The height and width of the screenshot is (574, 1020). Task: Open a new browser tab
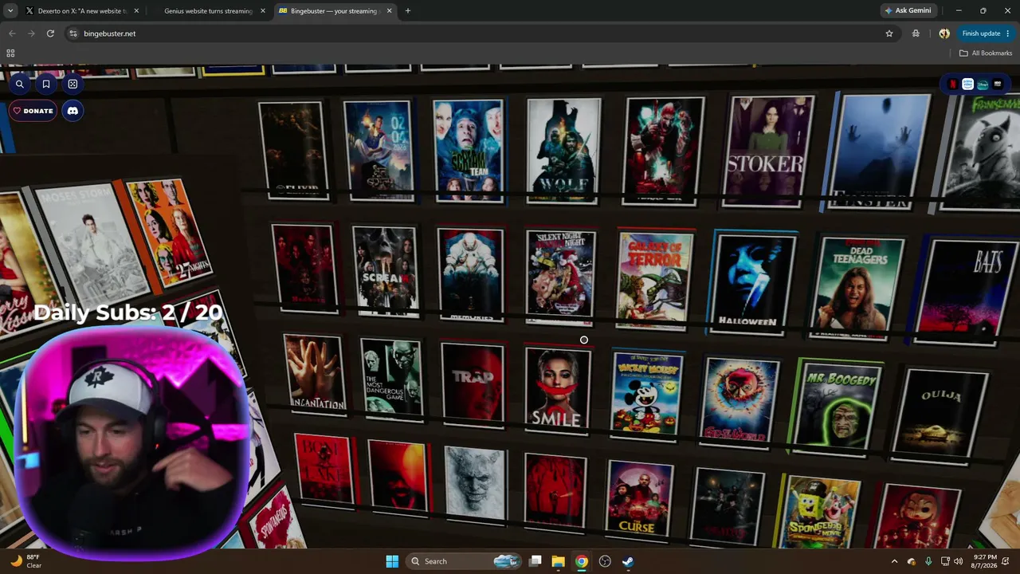pos(408,11)
